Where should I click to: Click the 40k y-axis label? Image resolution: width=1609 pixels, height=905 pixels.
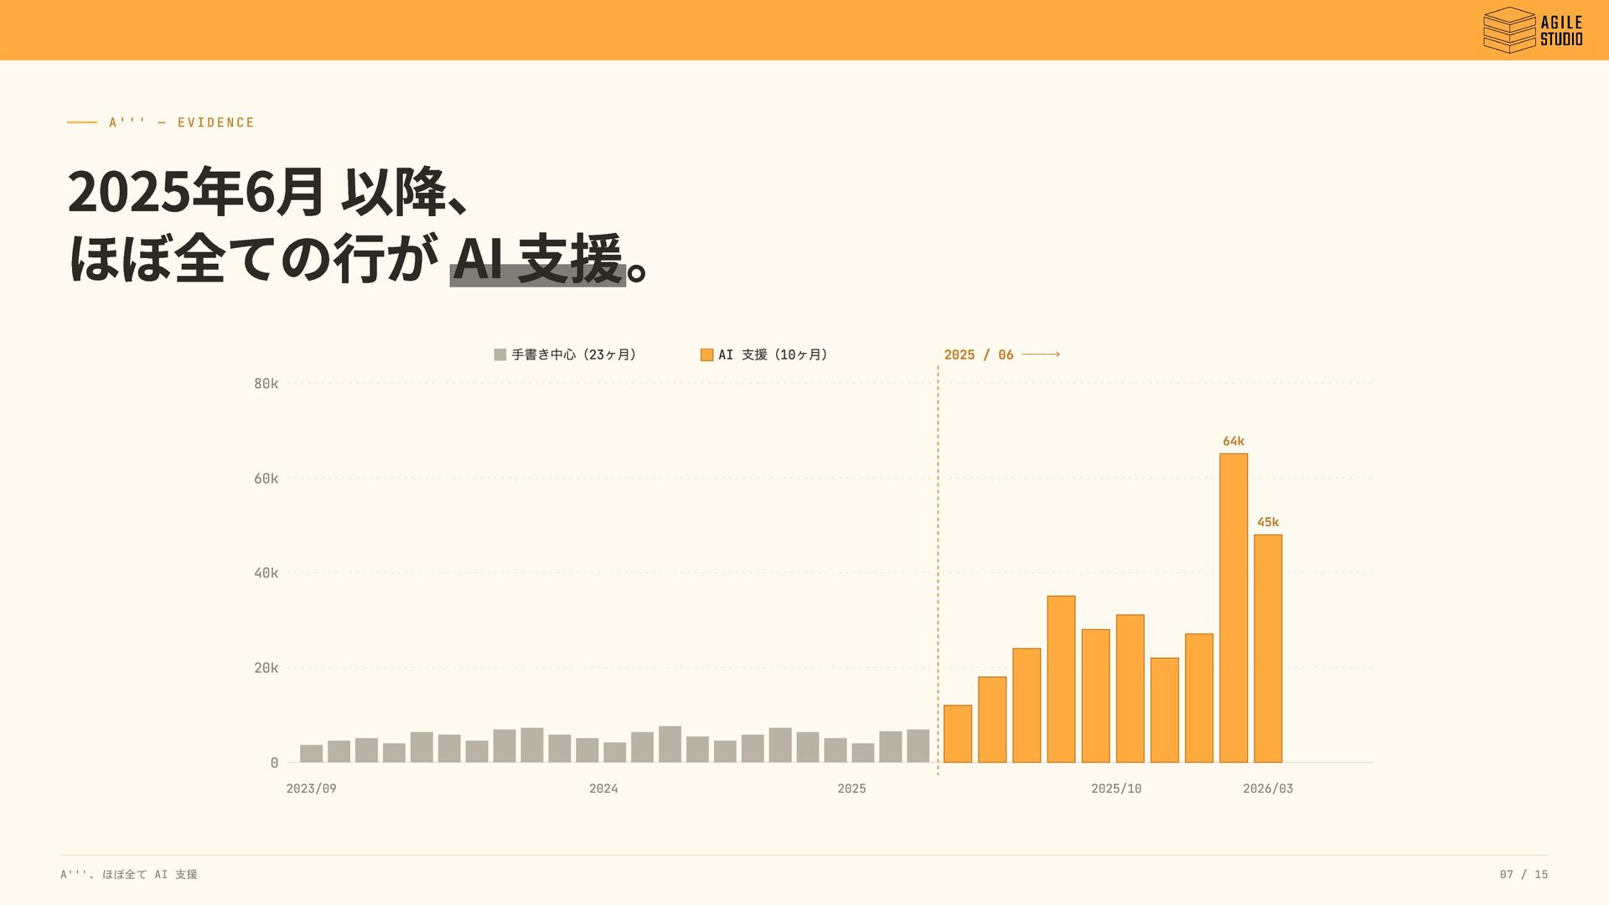pyautogui.click(x=266, y=573)
